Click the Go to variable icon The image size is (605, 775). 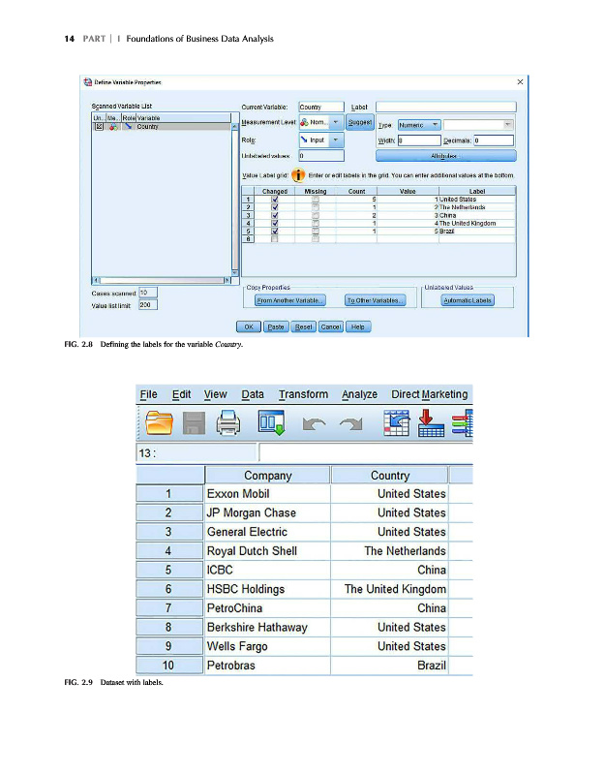[x=430, y=423]
